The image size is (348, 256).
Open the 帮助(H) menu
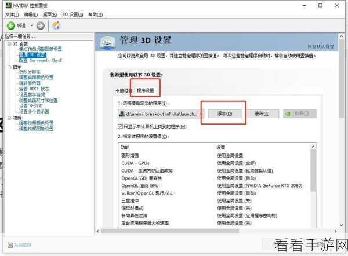(x=96, y=14)
